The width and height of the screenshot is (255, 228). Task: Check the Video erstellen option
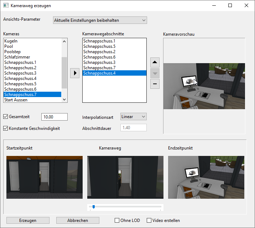pos(149,221)
